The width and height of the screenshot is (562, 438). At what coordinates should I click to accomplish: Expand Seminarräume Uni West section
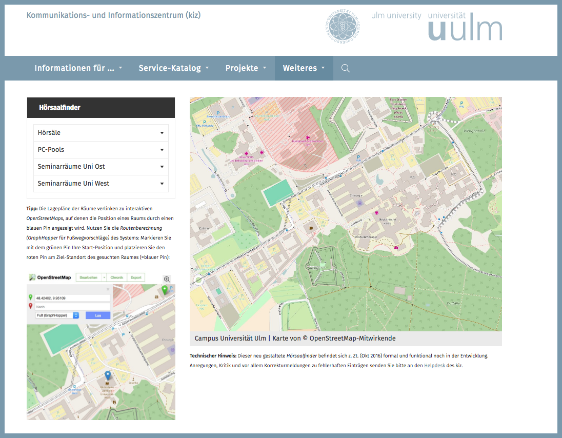[101, 184]
